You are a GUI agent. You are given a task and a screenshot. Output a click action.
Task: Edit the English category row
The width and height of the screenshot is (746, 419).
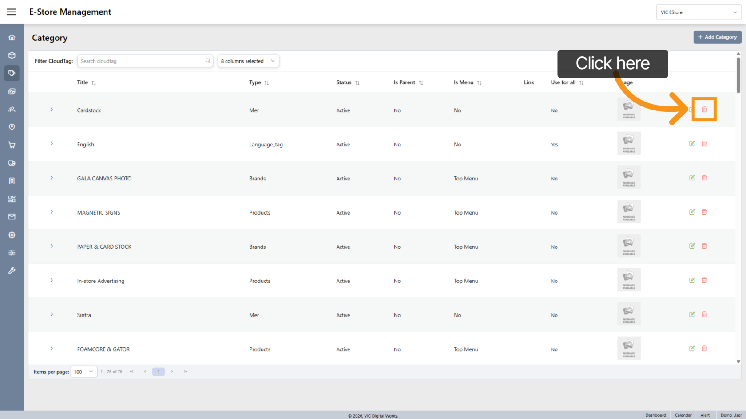pyautogui.click(x=692, y=144)
